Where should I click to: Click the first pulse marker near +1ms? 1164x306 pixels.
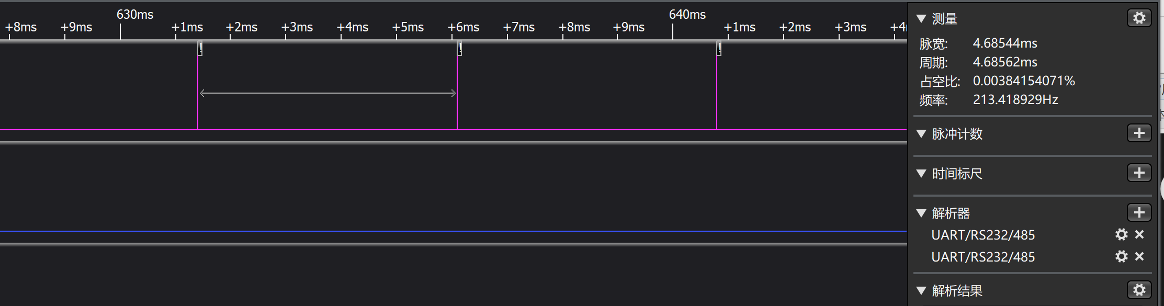point(200,49)
